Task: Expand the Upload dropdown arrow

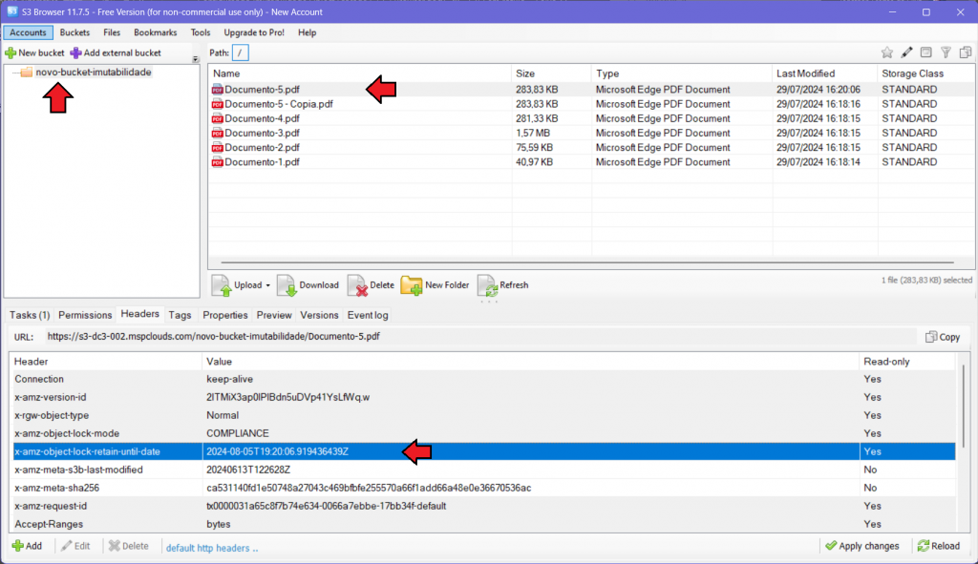Action: (x=268, y=285)
